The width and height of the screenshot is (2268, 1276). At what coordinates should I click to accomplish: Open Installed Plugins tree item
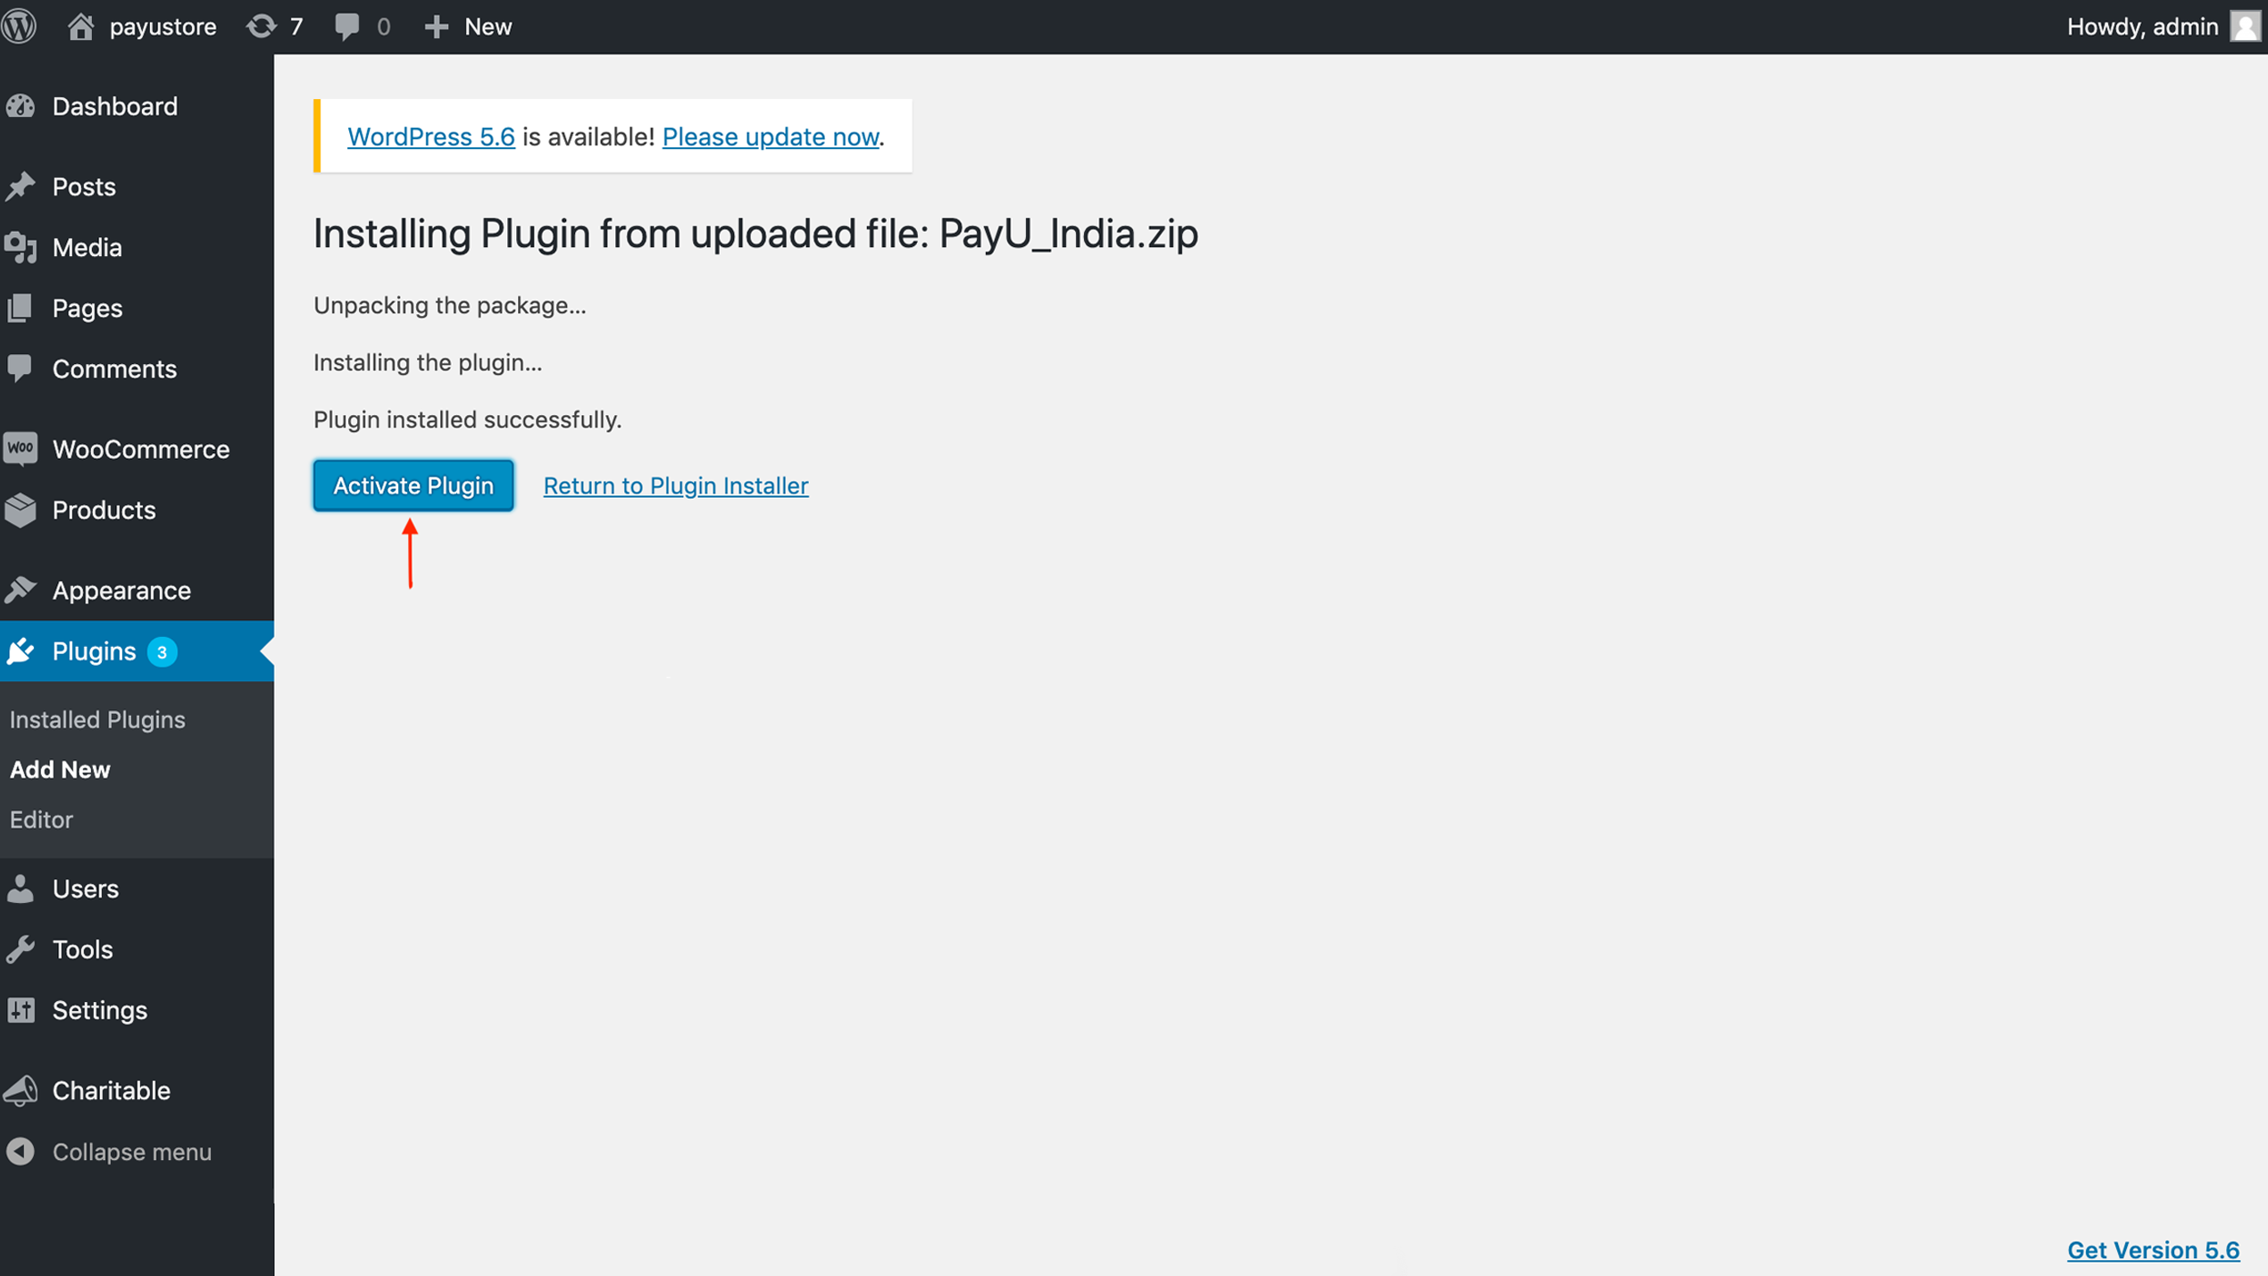pos(96,719)
